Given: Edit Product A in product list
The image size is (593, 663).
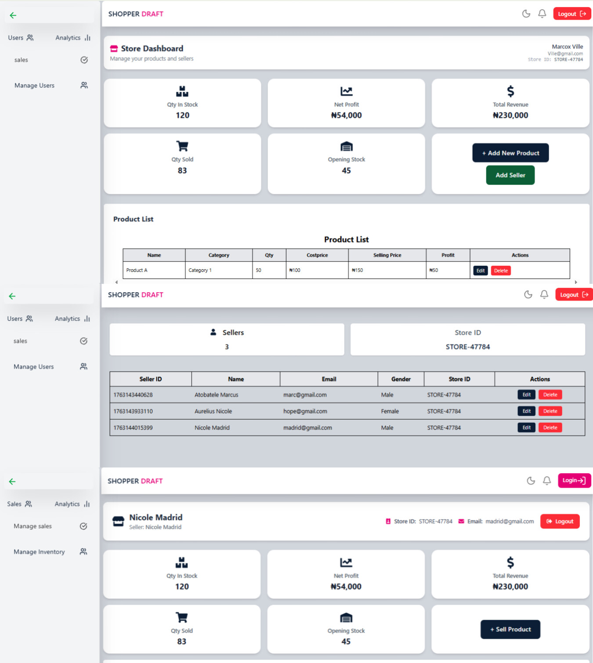Looking at the screenshot, I should (481, 271).
